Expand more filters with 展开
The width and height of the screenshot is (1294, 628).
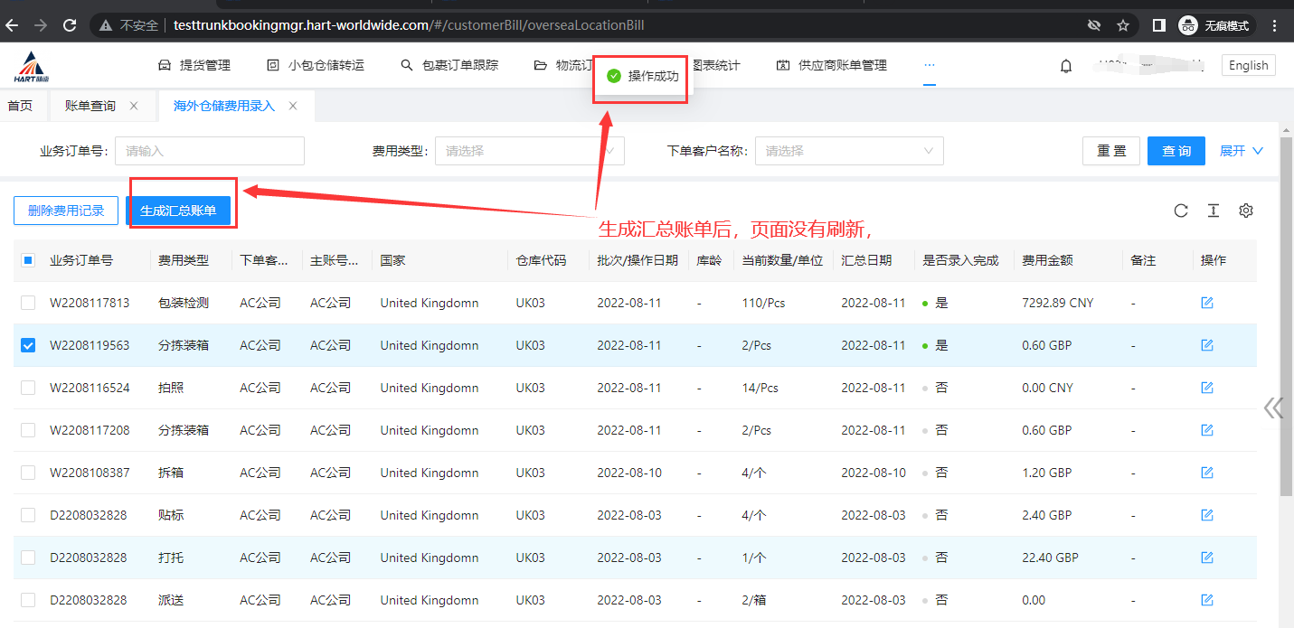click(1241, 151)
